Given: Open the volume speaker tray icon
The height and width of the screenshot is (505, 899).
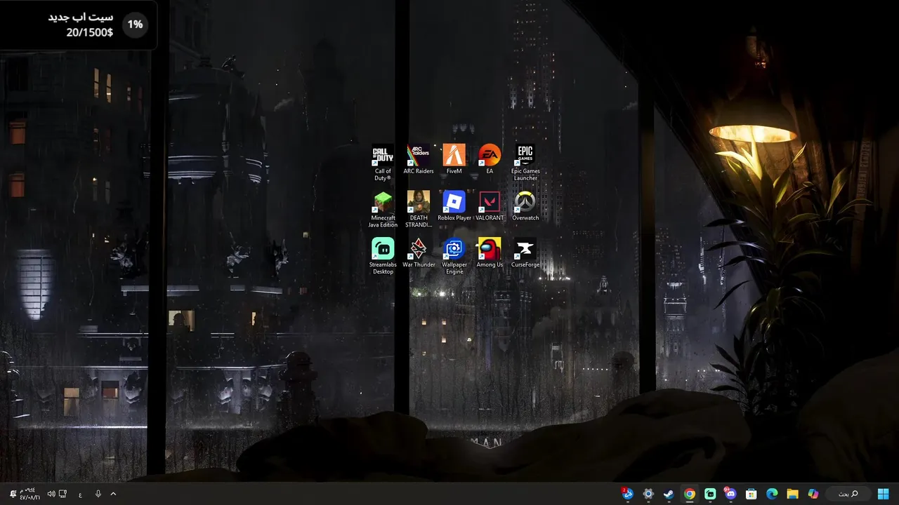Looking at the screenshot, I should 51,494.
